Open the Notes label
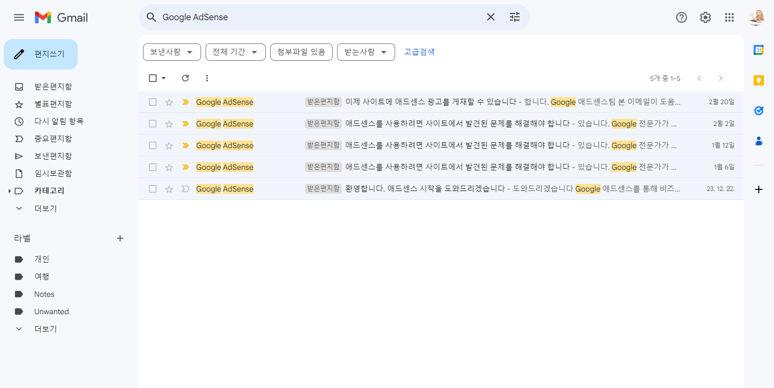The width and height of the screenshot is (774, 388). (x=44, y=294)
